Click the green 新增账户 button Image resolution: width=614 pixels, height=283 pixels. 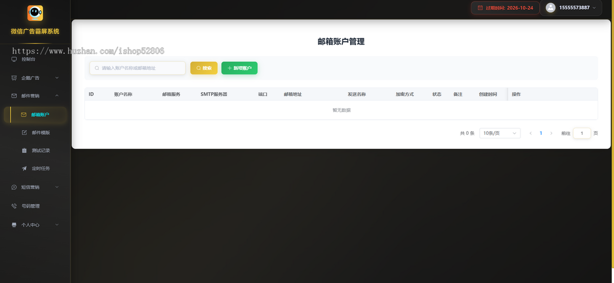(239, 68)
